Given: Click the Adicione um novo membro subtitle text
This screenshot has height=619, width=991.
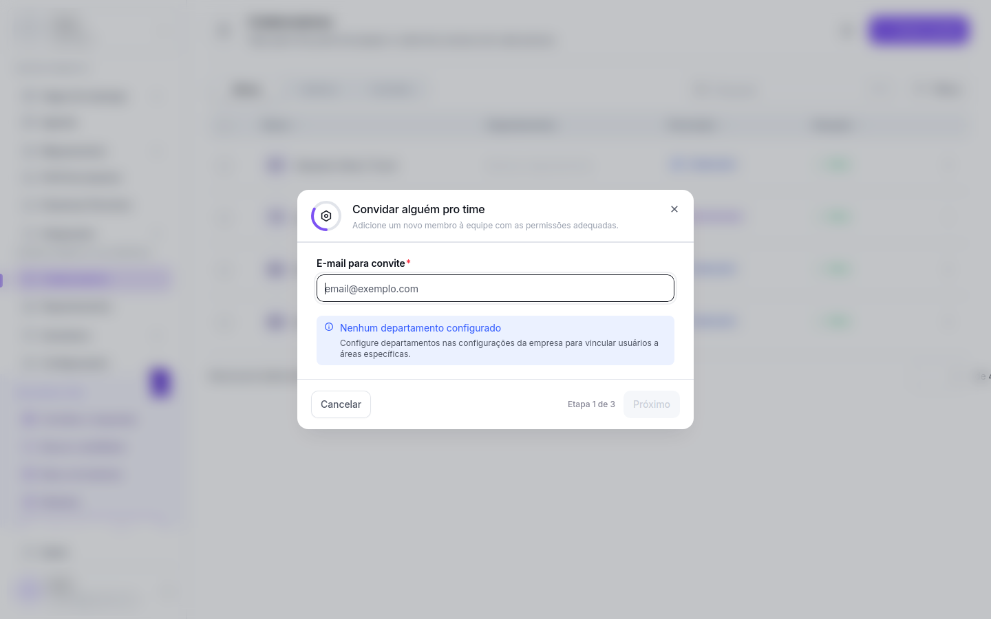Looking at the screenshot, I should click(485, 226).
